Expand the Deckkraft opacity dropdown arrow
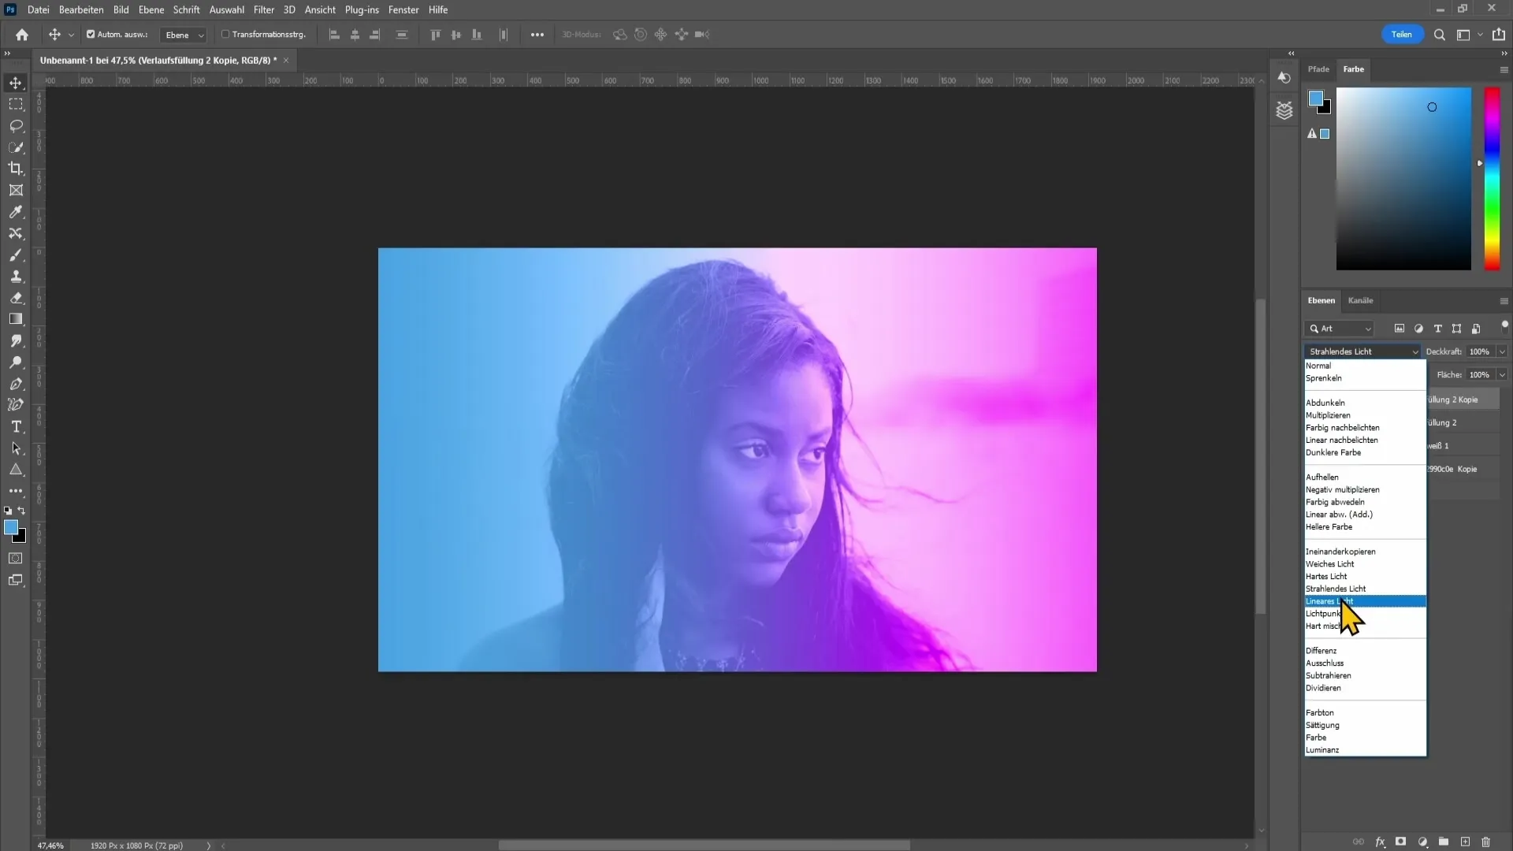 (1502, 351)
